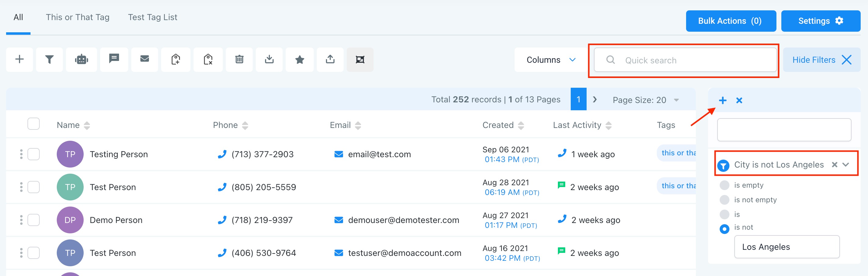Image resolution: width=868 pixels, height=276 pixels.
Task: Click the remove tag icon
Action: [208, 59]
